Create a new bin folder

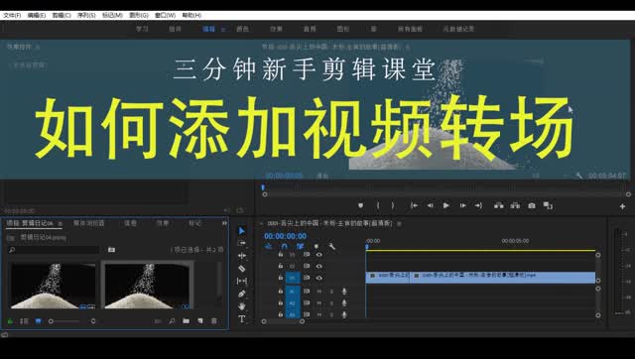[186, 321]
